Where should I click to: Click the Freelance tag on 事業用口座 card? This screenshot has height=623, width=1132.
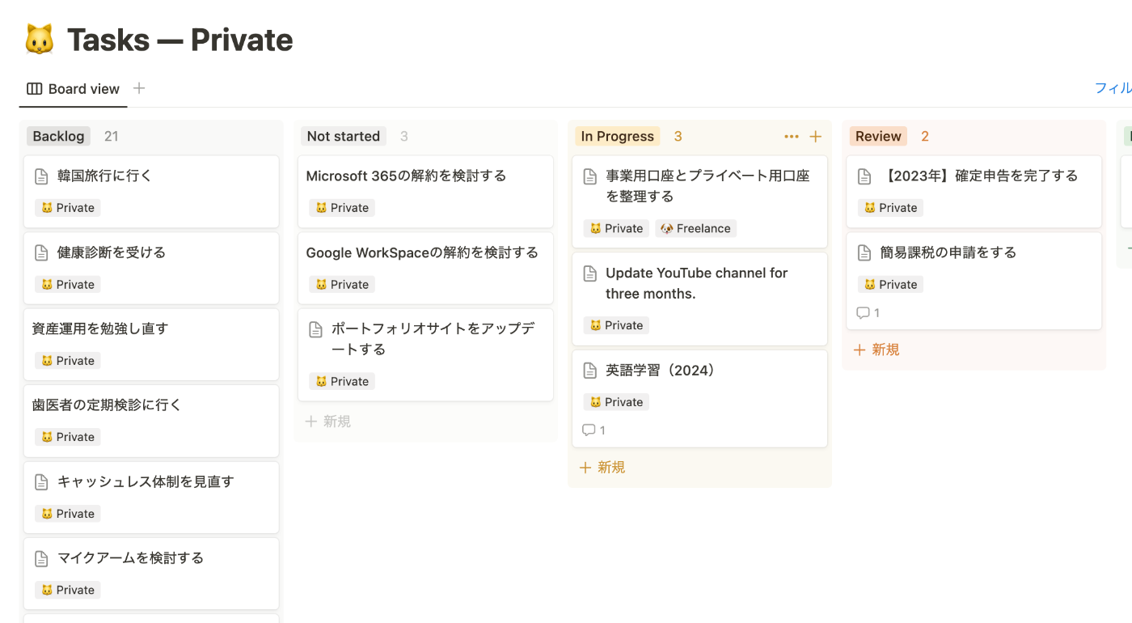pos(695,229)
